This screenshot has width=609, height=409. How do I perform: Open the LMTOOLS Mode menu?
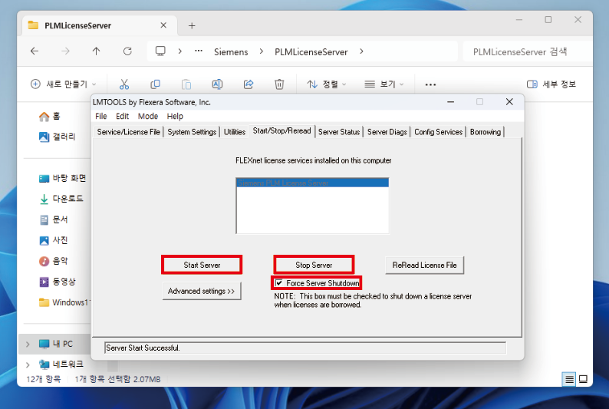148,116
